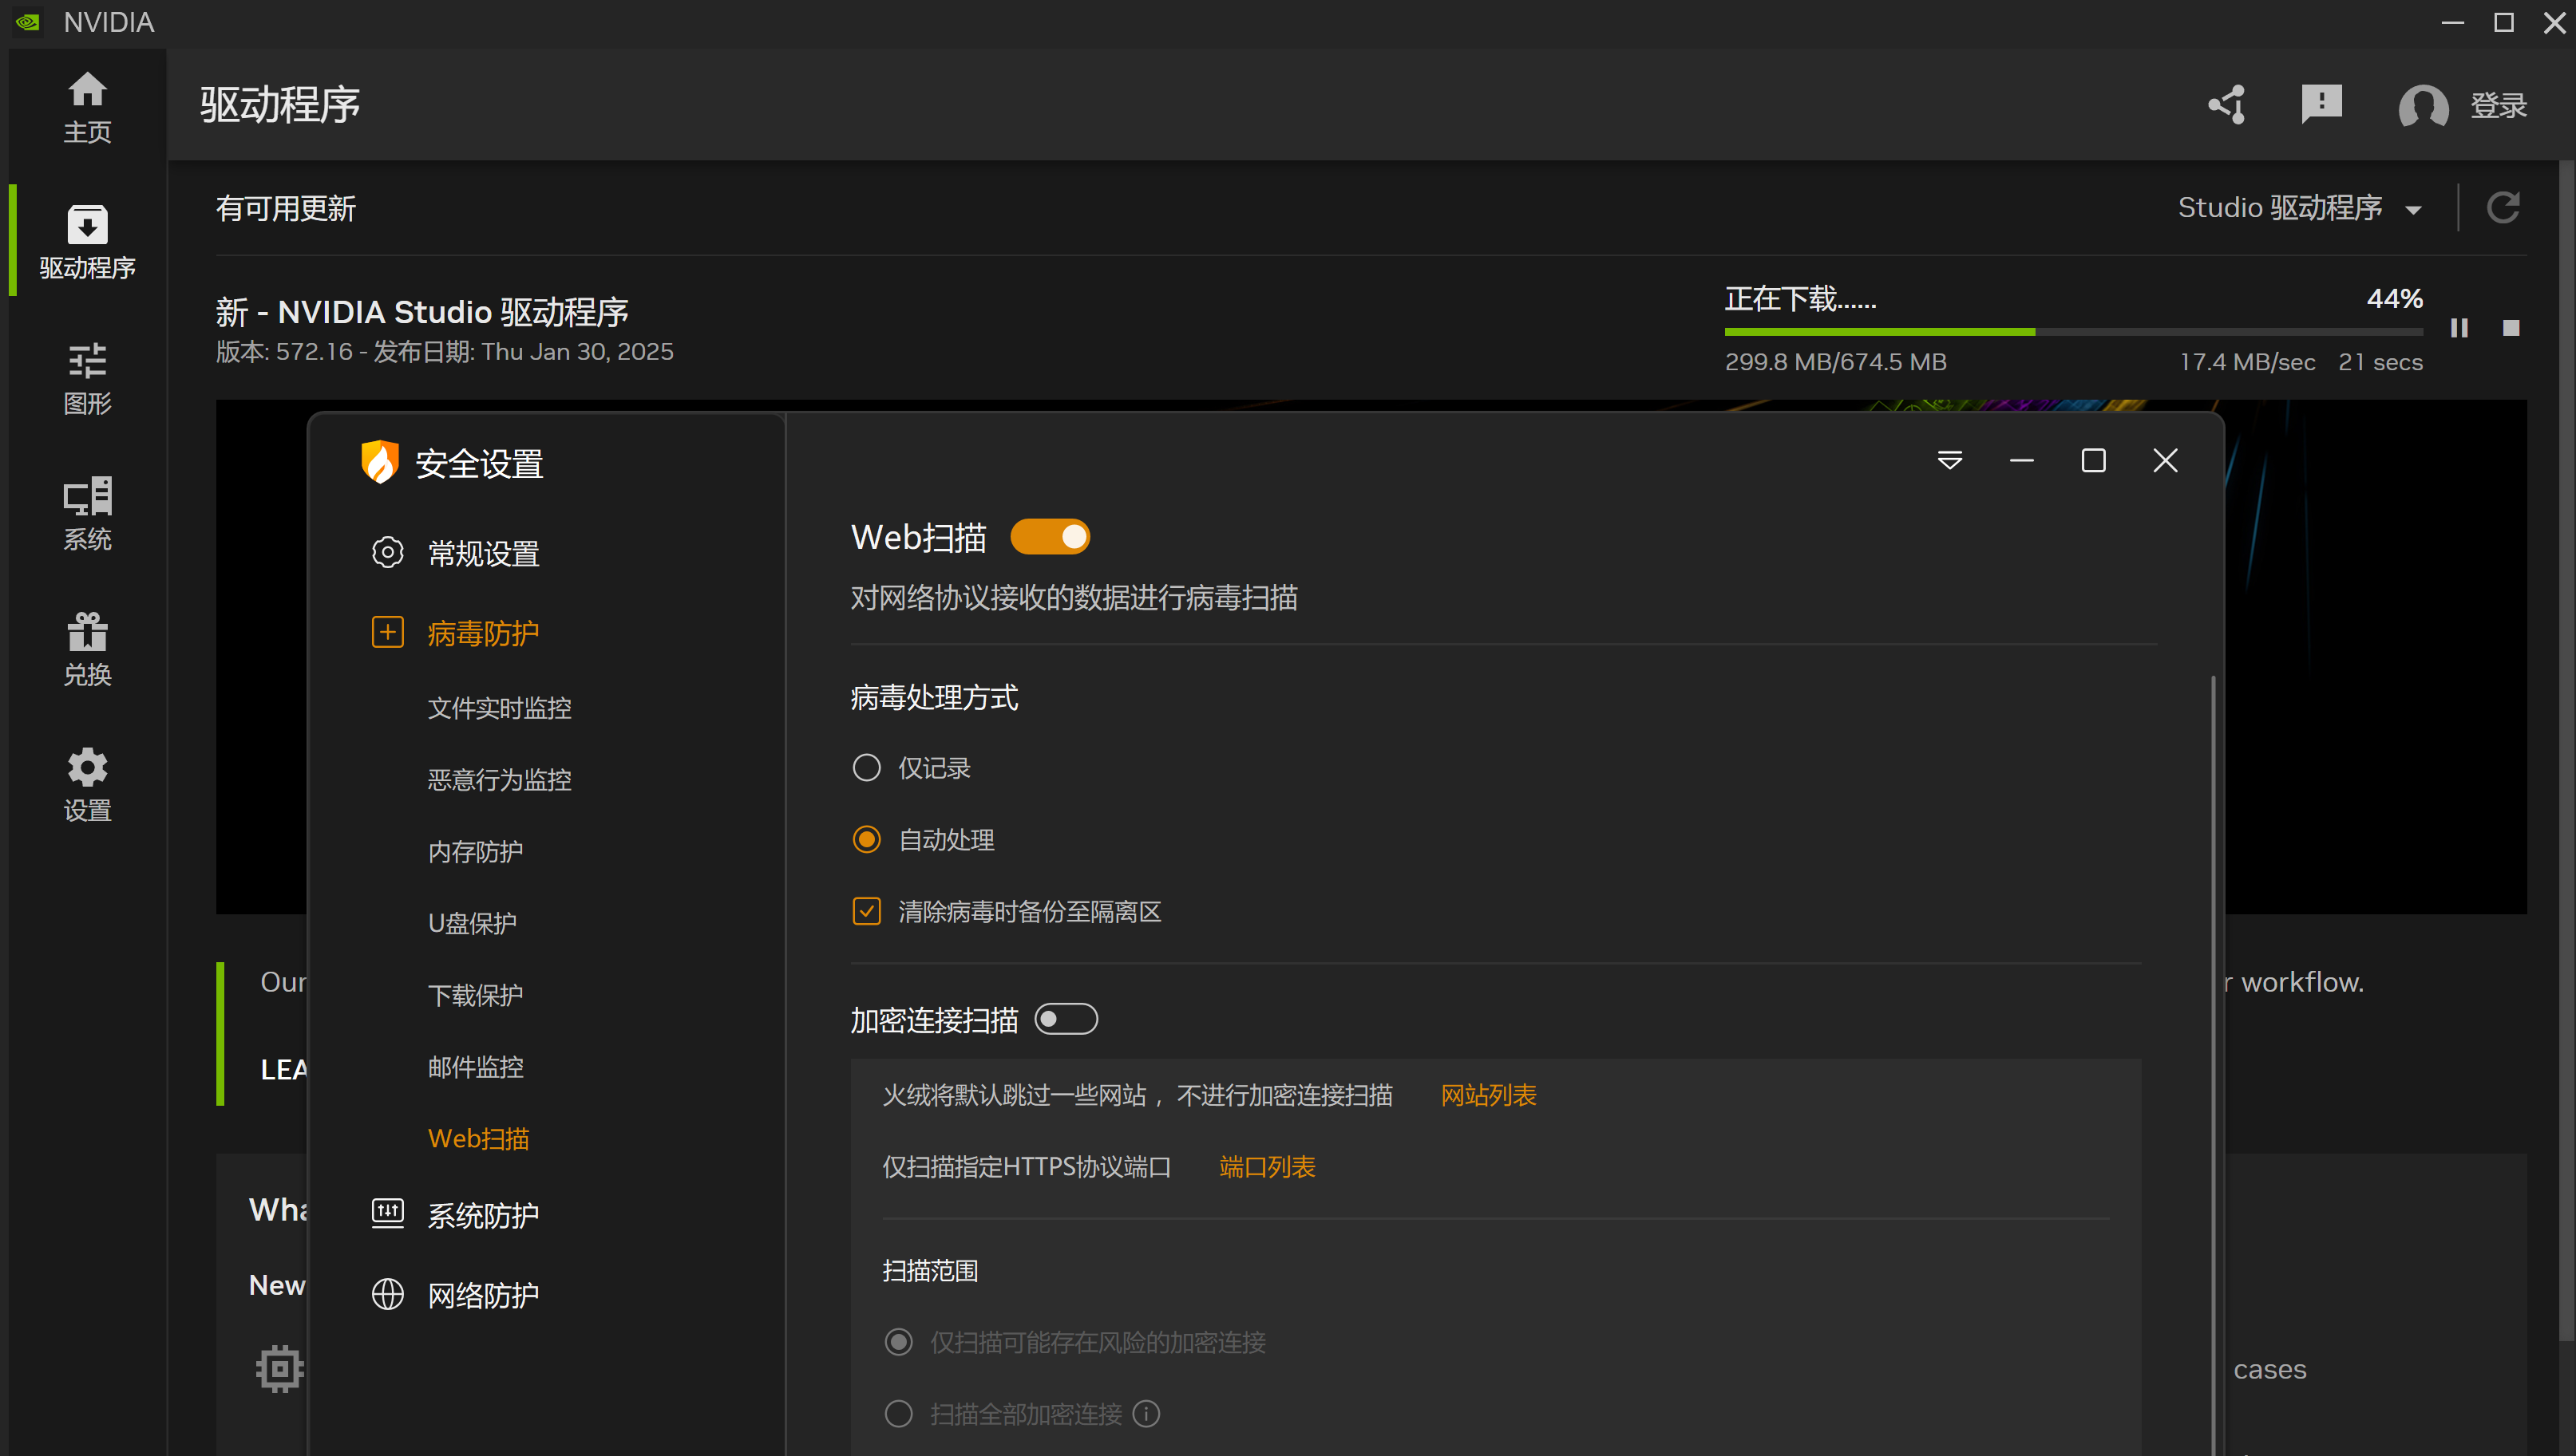Go to 常规设置 in security settings
2576x1456 pixels.
tap(483, 552)
